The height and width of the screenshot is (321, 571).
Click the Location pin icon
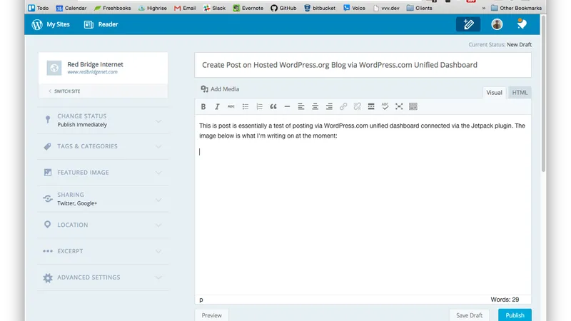click(x=47, y=225)
